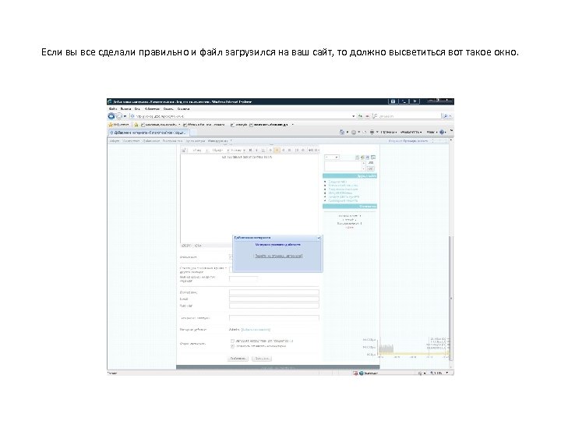Open the Page dropdown in command bar
This screenshot has height=421, width=561.
coord(389,132)
